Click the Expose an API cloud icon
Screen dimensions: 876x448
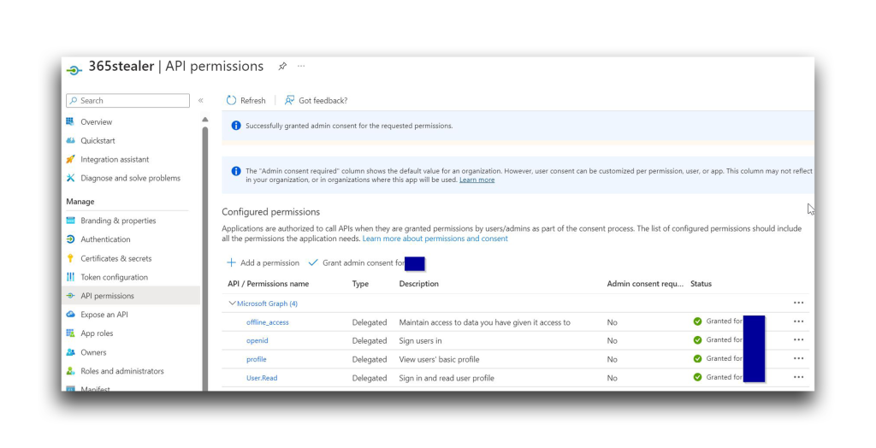click(x=70, y=315)
